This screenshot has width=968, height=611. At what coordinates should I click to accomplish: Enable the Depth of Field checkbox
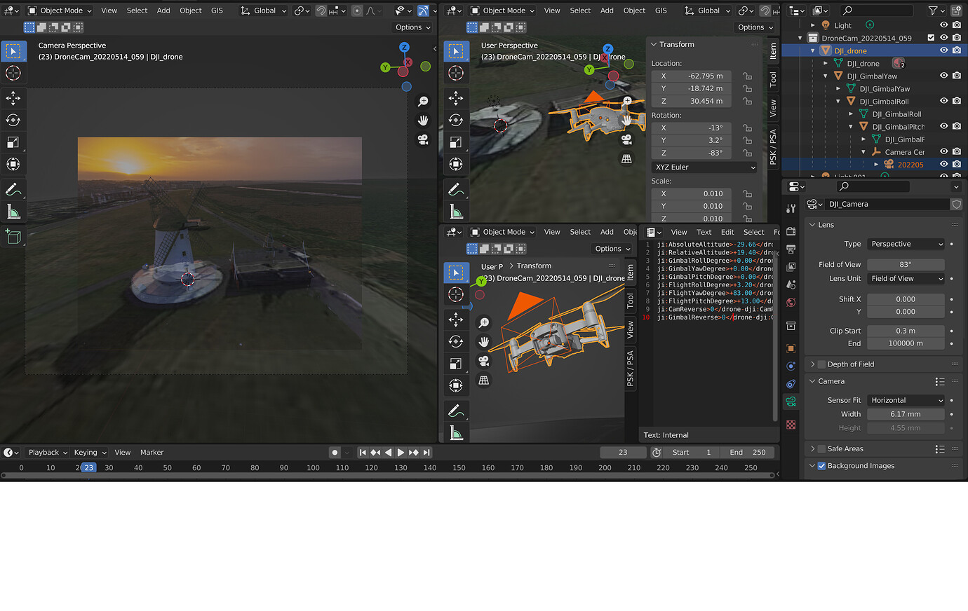coord(821,364)
